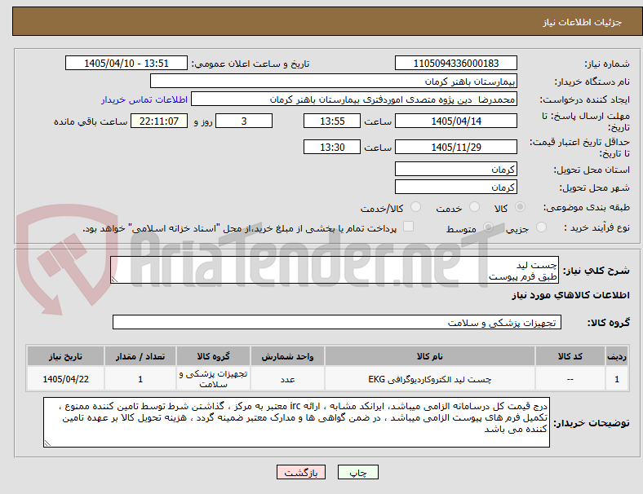Click the general description box چست لید
The width and height of the screenshot is (643, 494).
[x=335, y=270]
